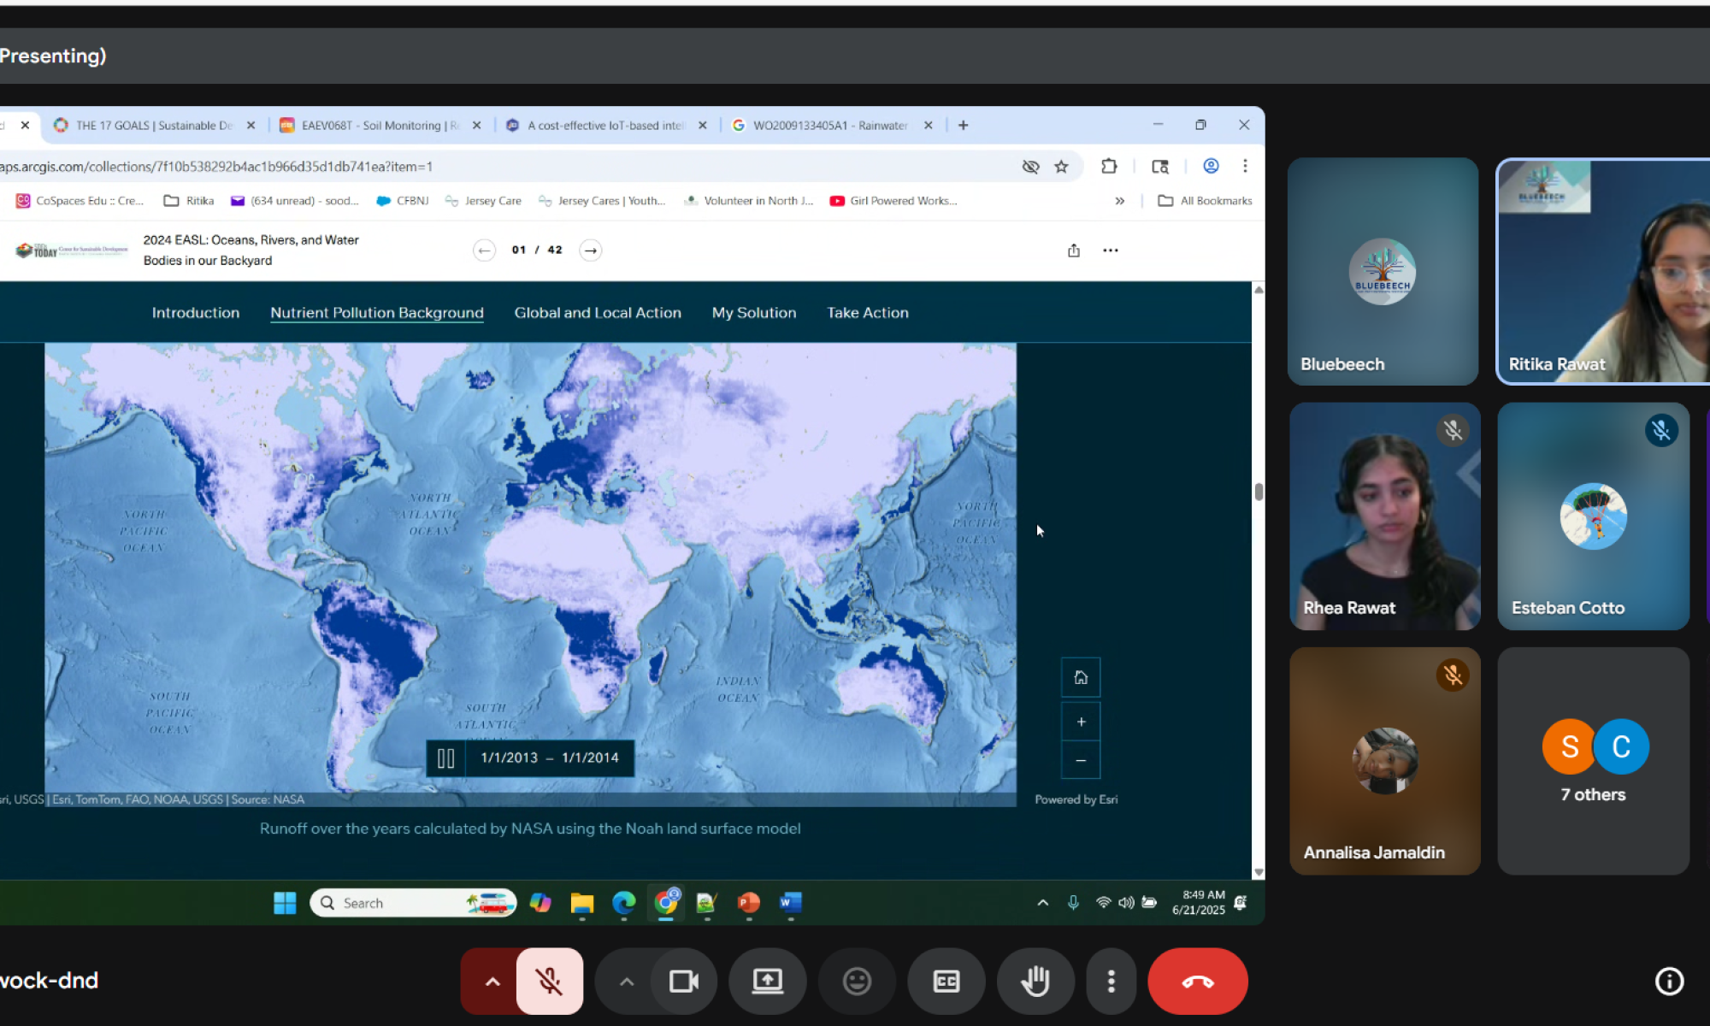Unmute the microphone in the call bar

[550, 981]
